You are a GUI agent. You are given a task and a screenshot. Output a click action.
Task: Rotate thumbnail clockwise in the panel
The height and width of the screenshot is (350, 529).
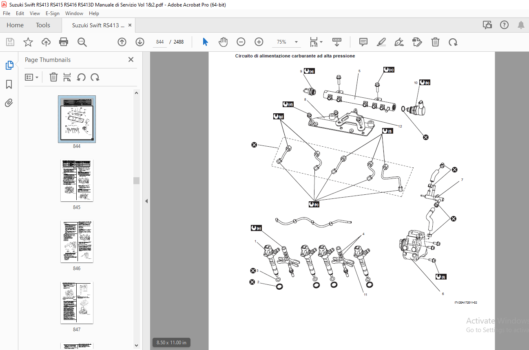click(x=95, y=77)
